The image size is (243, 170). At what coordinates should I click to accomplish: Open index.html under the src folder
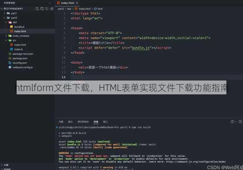tap(20, 45)
